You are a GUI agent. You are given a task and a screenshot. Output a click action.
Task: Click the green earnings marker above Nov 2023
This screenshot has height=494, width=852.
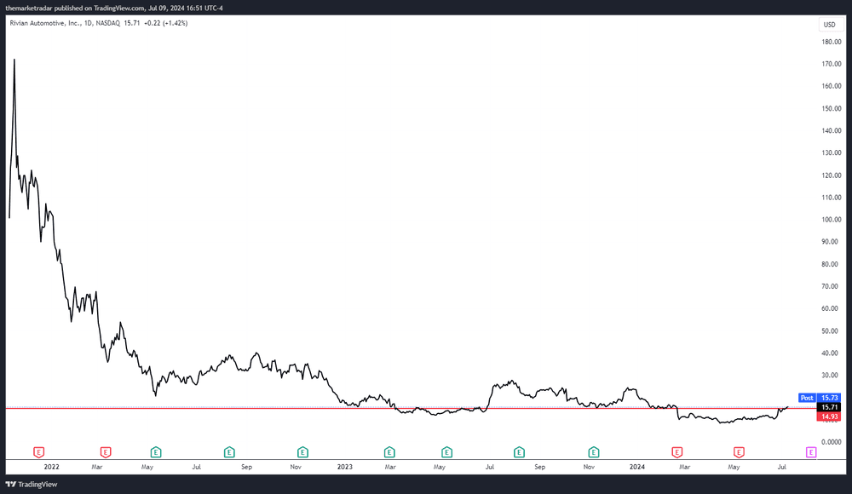tap(594, 451)
